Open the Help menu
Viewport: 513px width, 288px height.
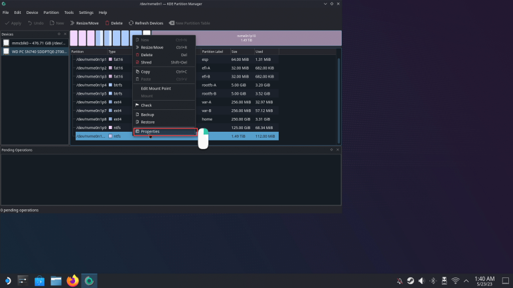103,13
